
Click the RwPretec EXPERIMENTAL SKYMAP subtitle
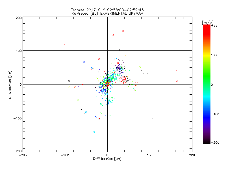(107, 14)
